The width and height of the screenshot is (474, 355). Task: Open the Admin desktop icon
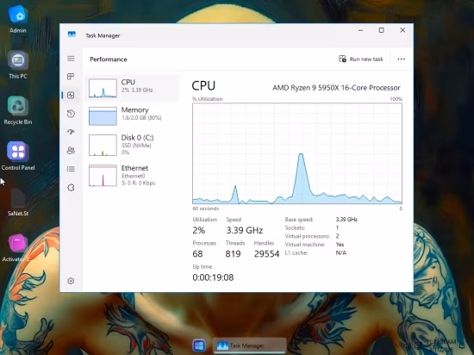[18, 19]
